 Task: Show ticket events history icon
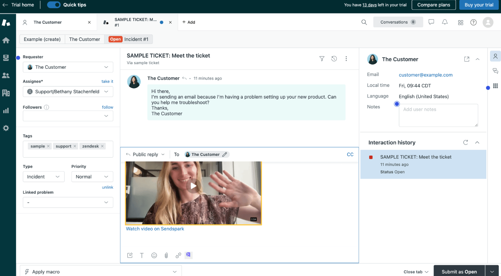coord(334,59)
